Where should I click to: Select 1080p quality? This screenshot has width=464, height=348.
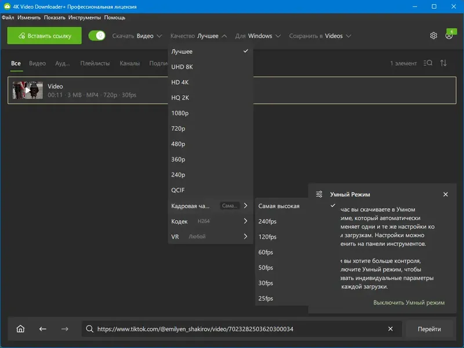click(x=209, y=113)
